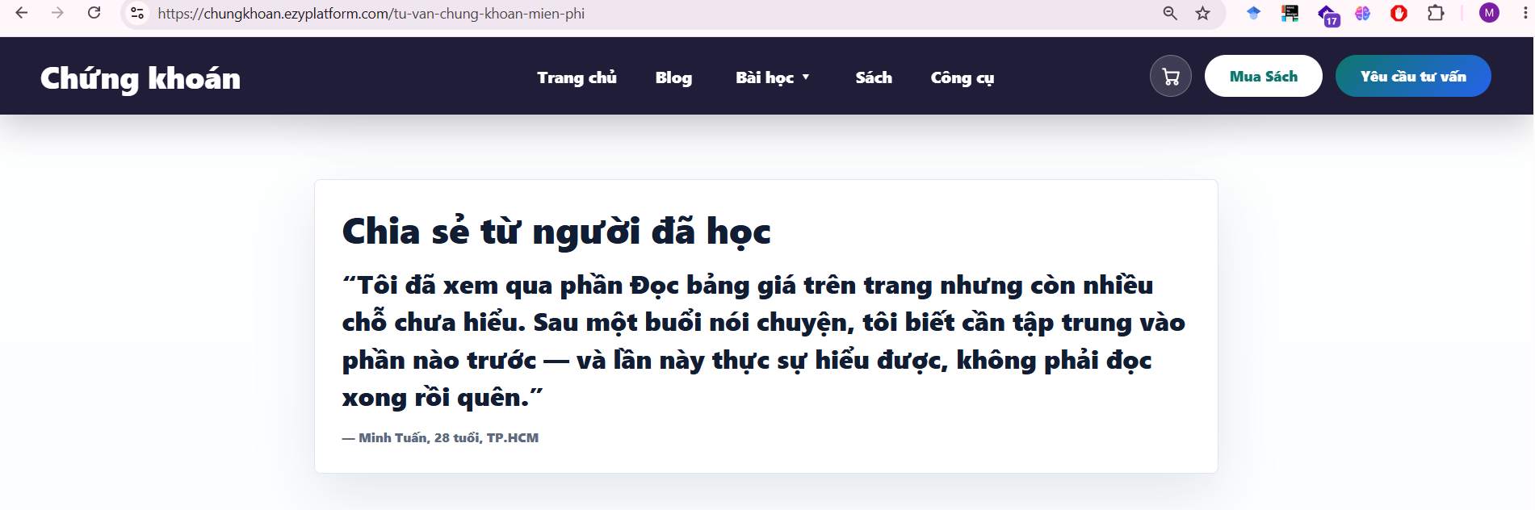Click heading Chia sẻ từ người đã học
The width and height of the screenshot is (1535, 510).
point(556,232)
